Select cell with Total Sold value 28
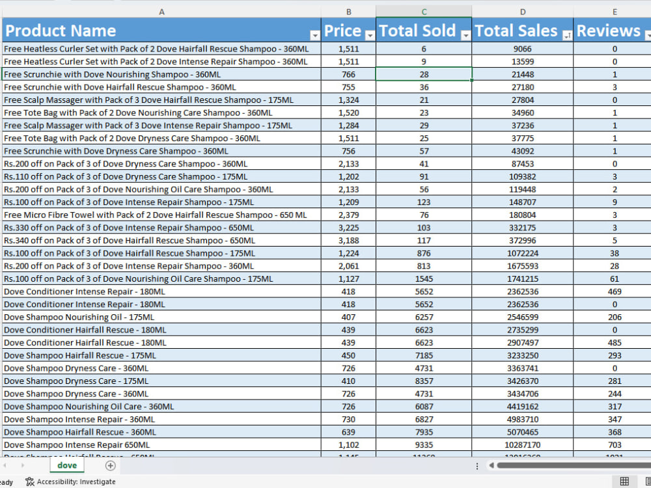 [x=424, y=74]
